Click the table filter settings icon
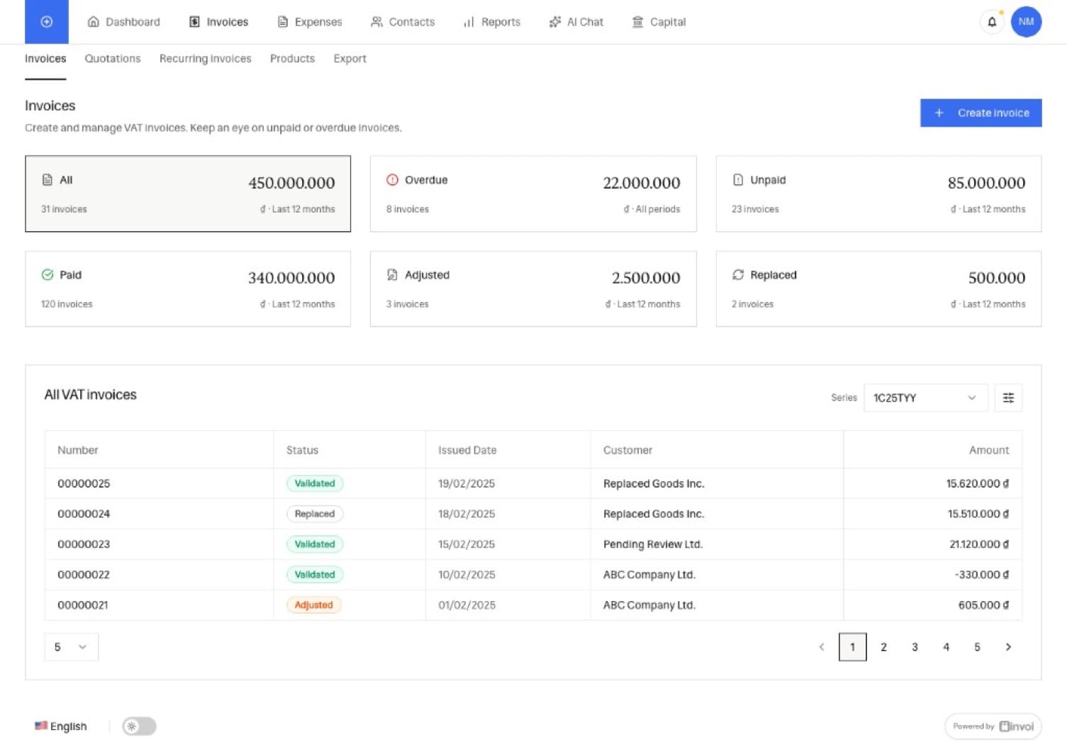1067x752 pixels. click(x=1008, y=398)
